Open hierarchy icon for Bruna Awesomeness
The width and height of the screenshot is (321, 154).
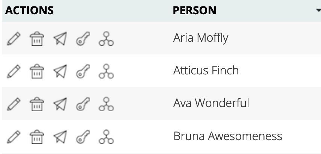[x=106, y=136]
